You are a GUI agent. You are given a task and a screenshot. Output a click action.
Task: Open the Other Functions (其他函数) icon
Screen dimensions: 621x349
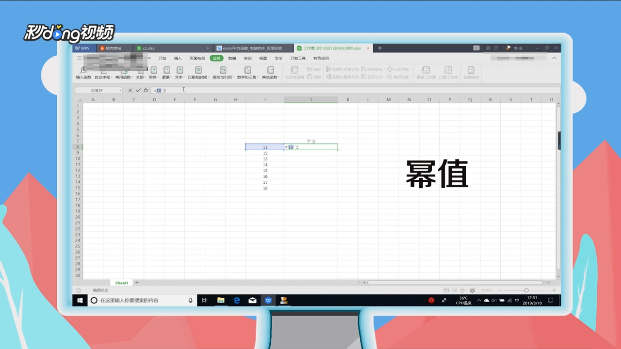(271, 70)
